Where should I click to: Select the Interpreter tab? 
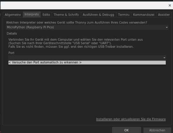click(32, 14)
